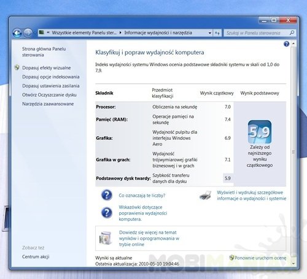Click the search magnifier icon
The image size is (307, 279).
[x=292, y=32]
